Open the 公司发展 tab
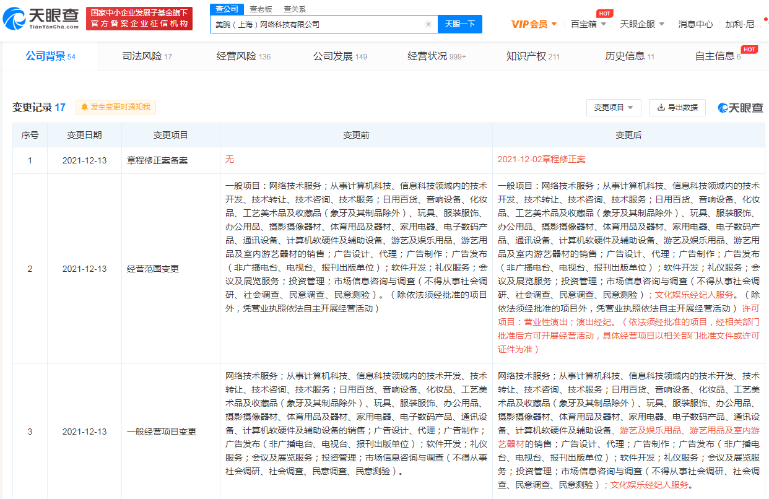 (x=340, y=56)
